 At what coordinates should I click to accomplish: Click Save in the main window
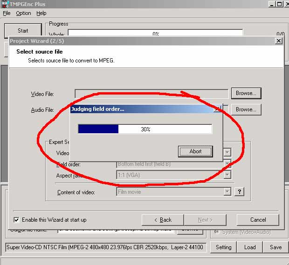pyautogui.click(x=276, y=247)
